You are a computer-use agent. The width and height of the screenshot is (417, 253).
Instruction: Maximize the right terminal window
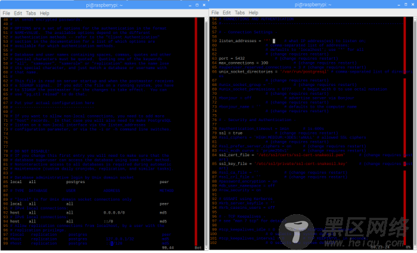pyautogui.click(x=406, y=5)
